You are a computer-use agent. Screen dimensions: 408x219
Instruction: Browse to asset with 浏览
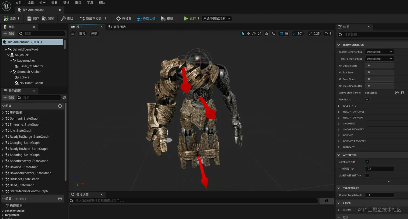pos(48,19)
